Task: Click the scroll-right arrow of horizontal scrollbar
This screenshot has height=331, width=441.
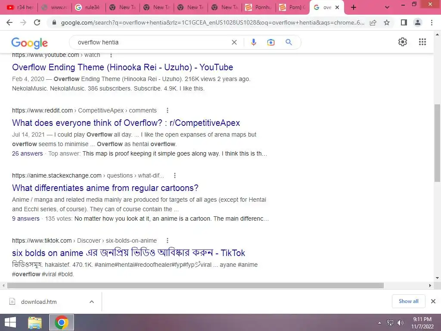Action: coord(430,285)
